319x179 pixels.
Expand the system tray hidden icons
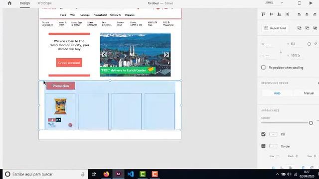(x=277, y=175)
